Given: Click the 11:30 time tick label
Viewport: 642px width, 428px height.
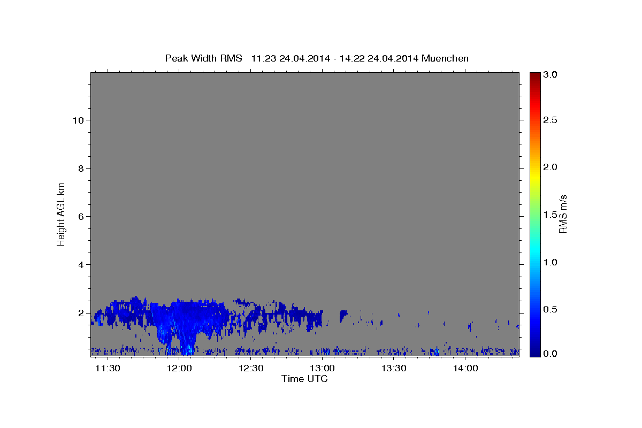Looking at the screenshot, I should (x=108, y=369).
